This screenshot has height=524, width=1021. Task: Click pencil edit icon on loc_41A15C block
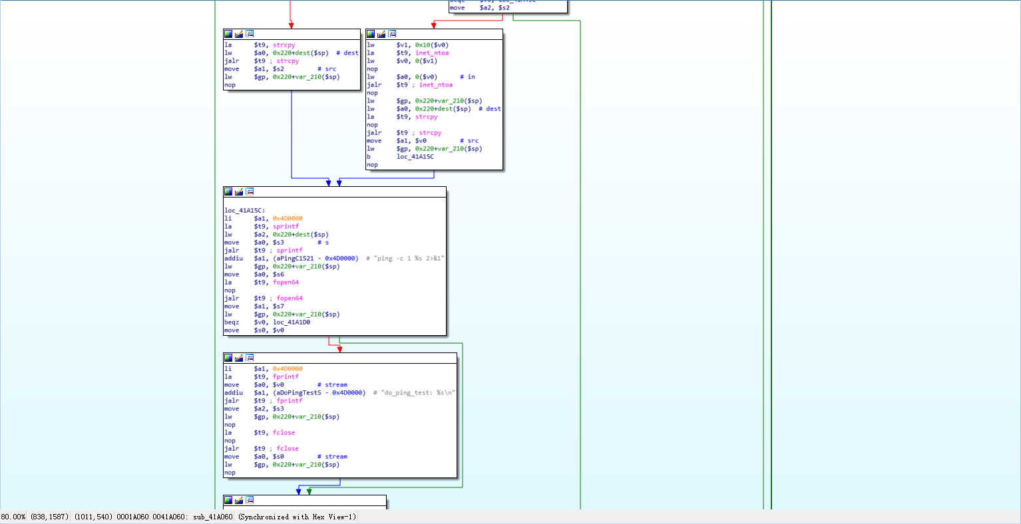pyautogui.click(x=239, y=192)
